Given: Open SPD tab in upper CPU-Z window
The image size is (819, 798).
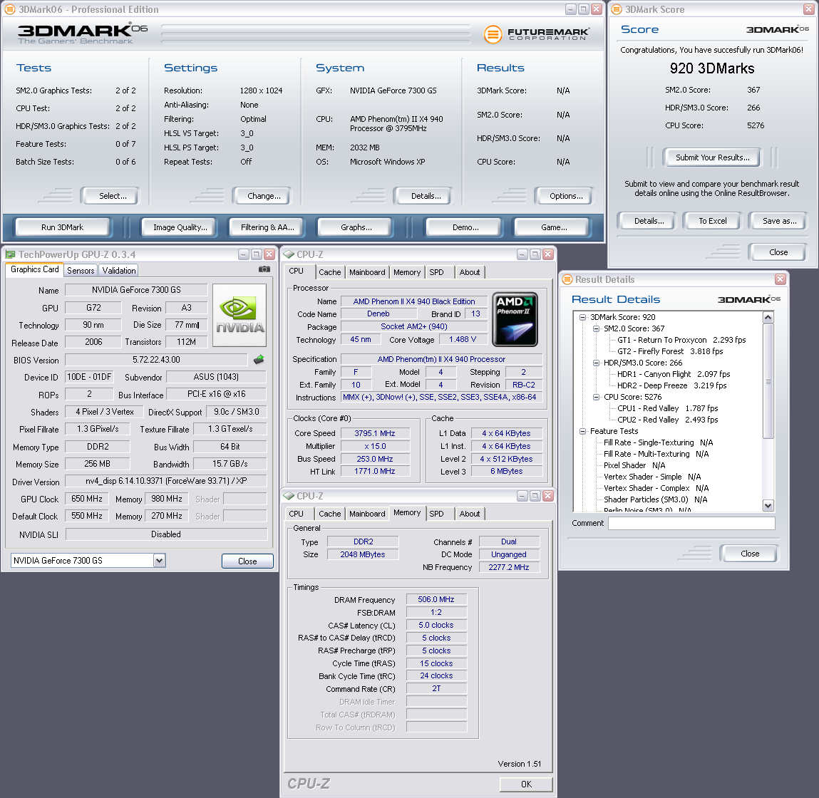Looking at the screenshot, I should (437, 272).
